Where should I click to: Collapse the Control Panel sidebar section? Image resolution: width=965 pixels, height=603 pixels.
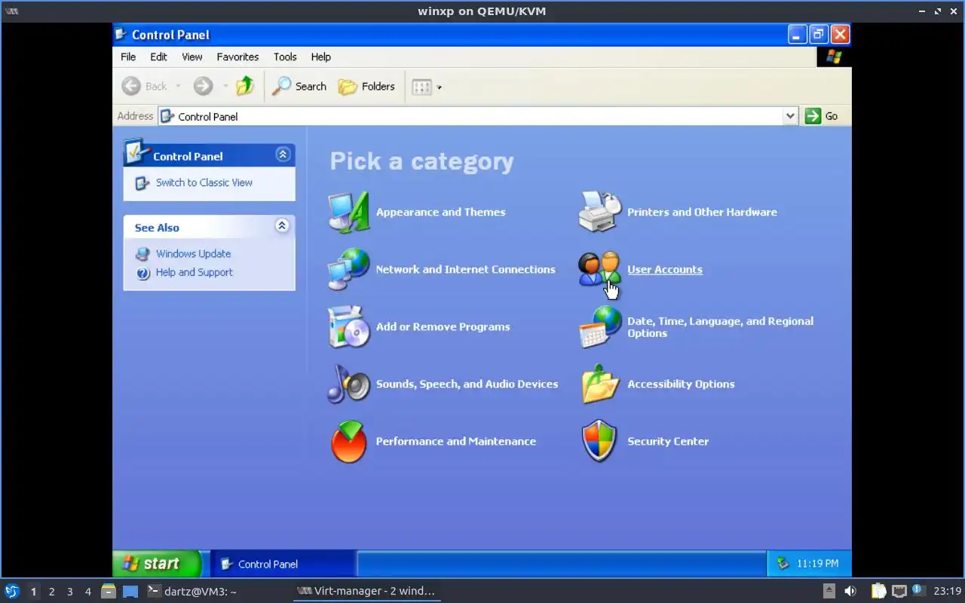coord(283,155)
